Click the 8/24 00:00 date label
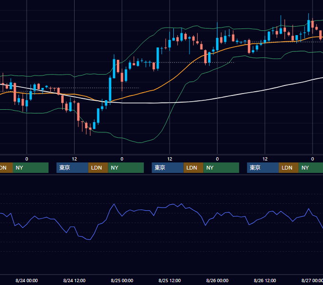The height and width of the screenshot is (285, 323). pyautogui.click(x=27, y=280)
